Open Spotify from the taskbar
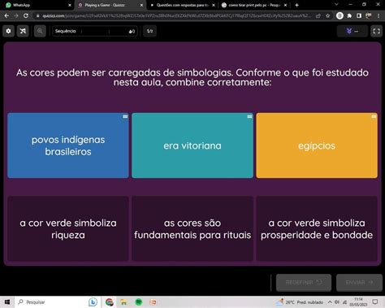385x308 pixels. (139, 301)
